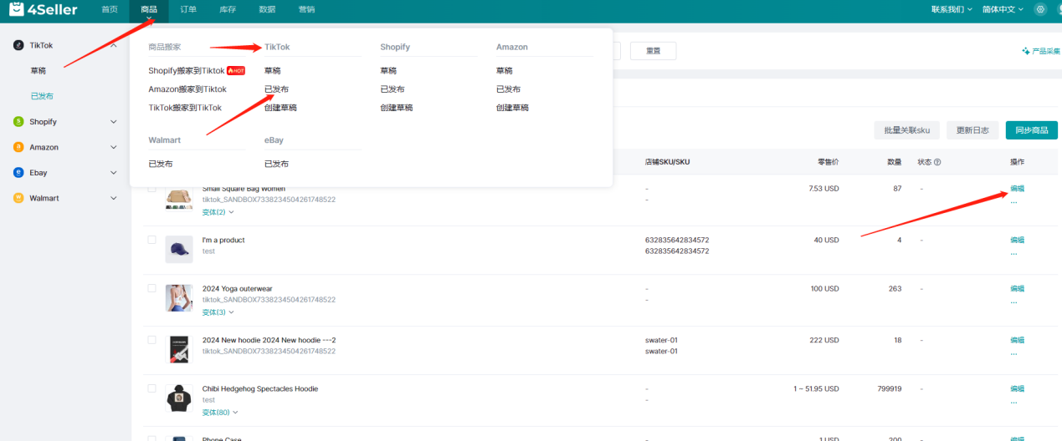Click the 产品采集 sparkle icon
1062x441 pixels.
point(1025,51)
